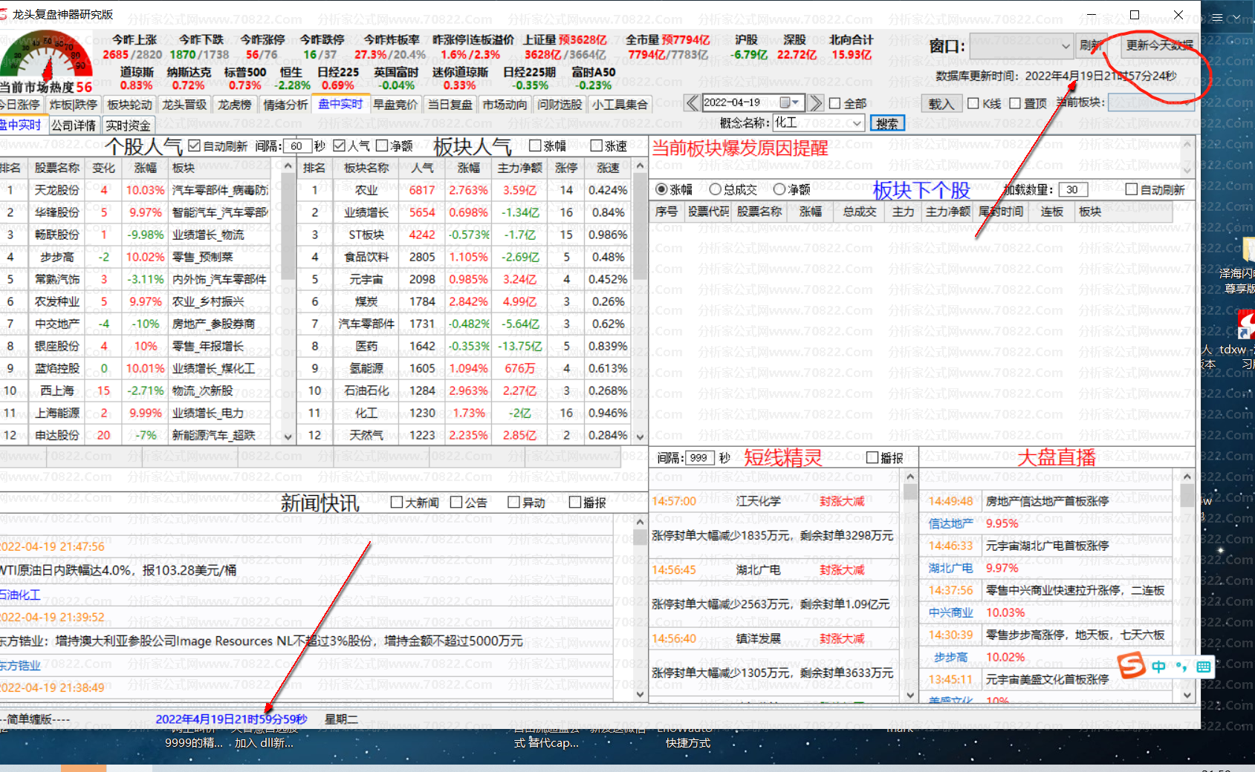Check 播报 in the 新闻快讯 header

[574, 502]
